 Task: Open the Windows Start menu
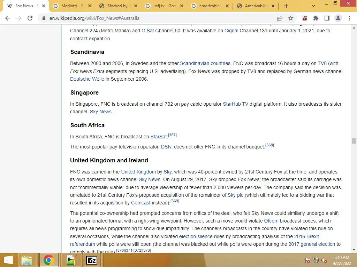tap(8, 260)
